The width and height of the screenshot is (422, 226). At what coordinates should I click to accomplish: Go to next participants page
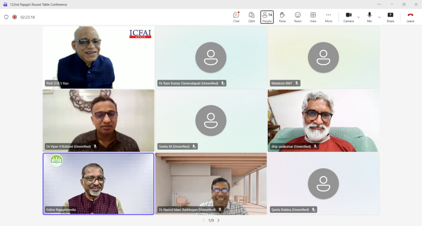[x=218, y=221]
